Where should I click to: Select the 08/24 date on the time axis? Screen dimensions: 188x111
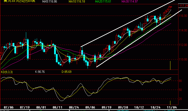pos(74,107)
